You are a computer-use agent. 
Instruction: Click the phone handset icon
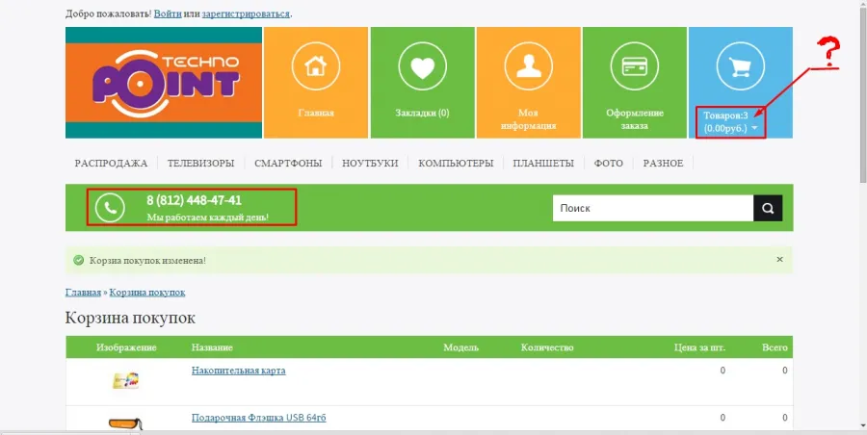(x=110, y=207)
